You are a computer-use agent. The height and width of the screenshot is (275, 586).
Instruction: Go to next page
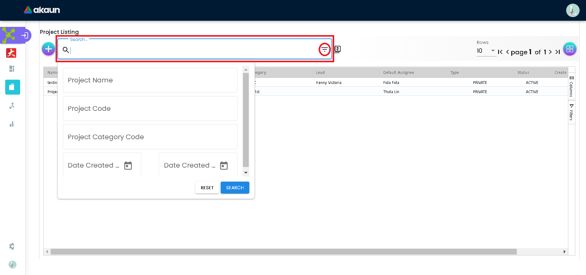[x=550, y=52]
